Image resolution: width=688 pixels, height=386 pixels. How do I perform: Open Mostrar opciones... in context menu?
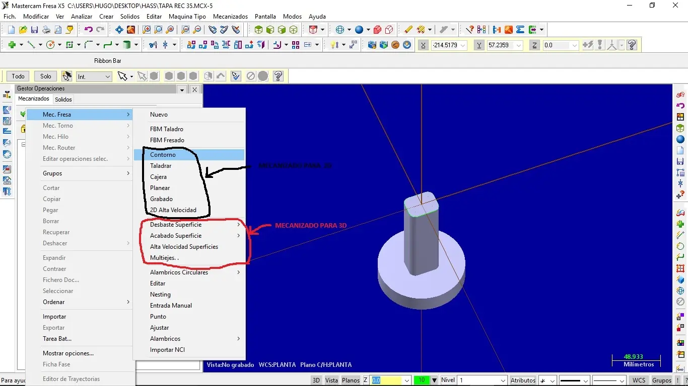(x=80, y=353)
